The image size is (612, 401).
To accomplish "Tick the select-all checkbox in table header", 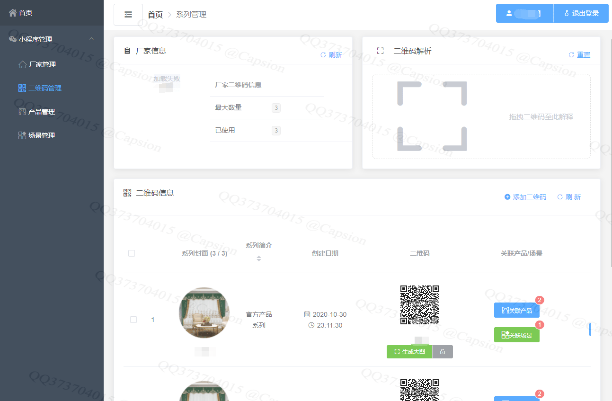I will [132, 253].
